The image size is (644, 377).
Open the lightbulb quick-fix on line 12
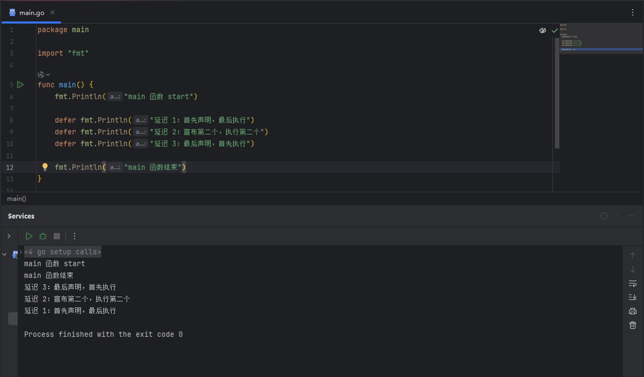tap(45, 167)
